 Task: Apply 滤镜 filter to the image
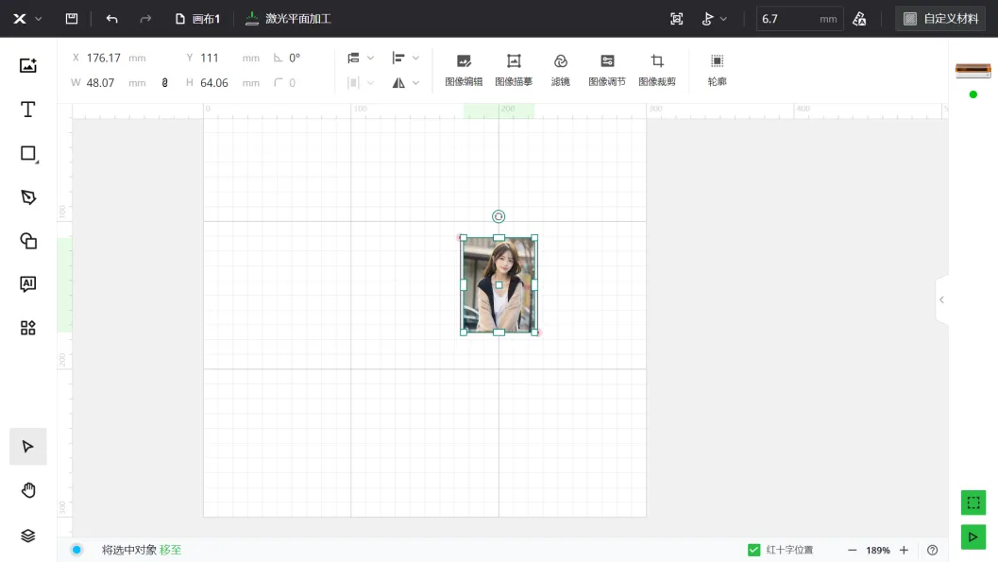(x=560, y=69)
